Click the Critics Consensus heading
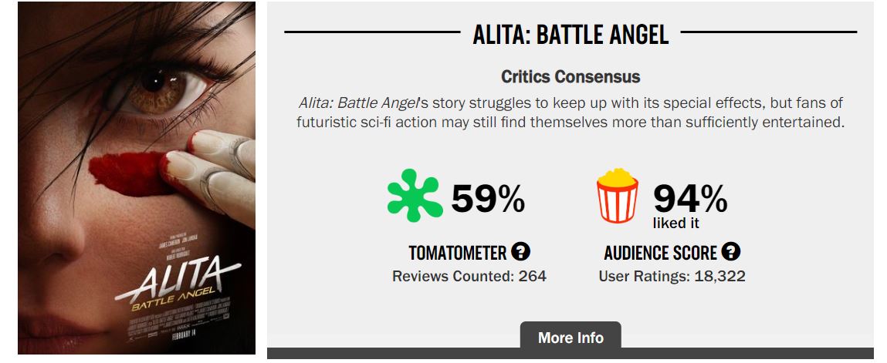 pos(570,77)
